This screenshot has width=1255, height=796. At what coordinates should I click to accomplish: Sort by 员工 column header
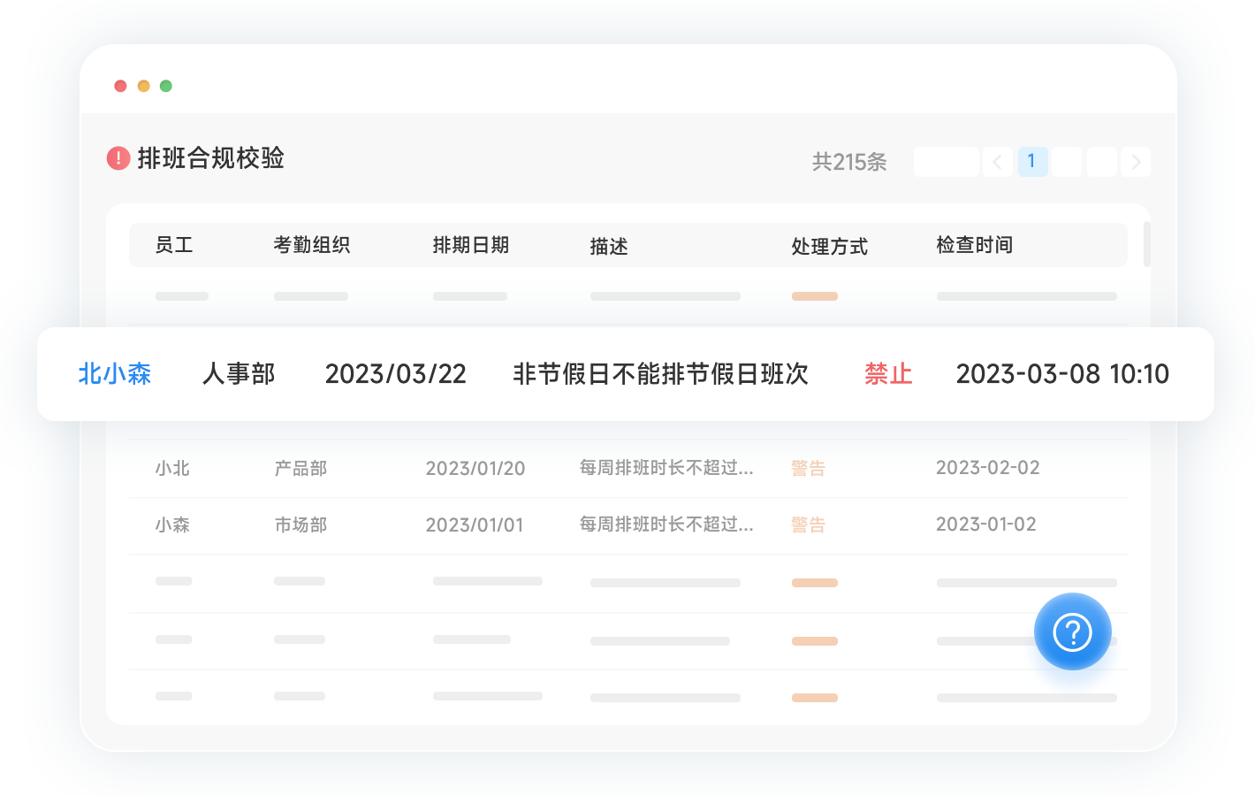[x=174, y=245]
